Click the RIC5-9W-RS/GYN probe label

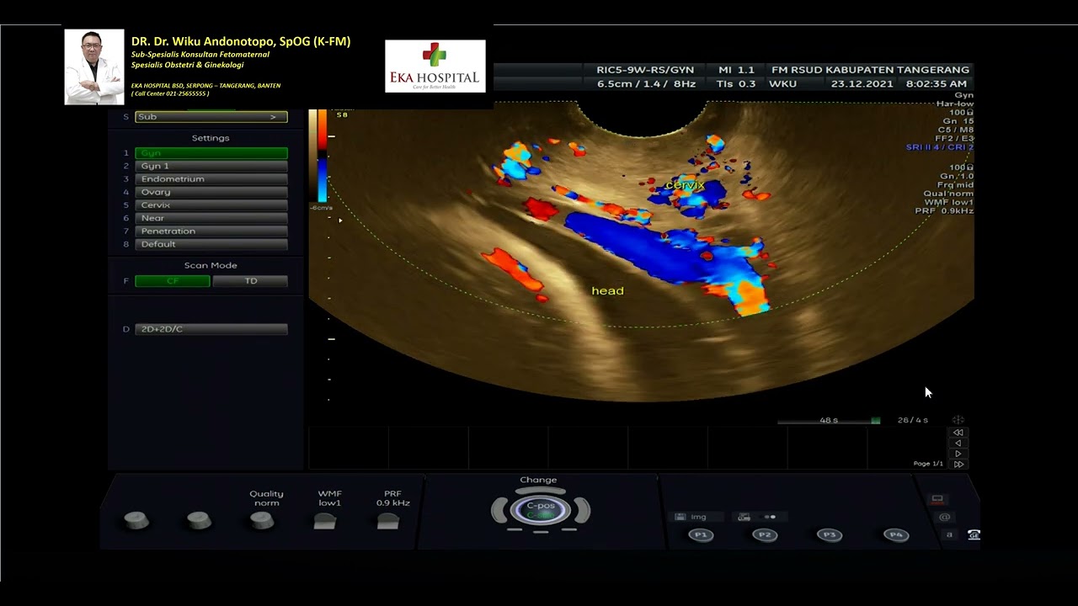pos(645,70)
